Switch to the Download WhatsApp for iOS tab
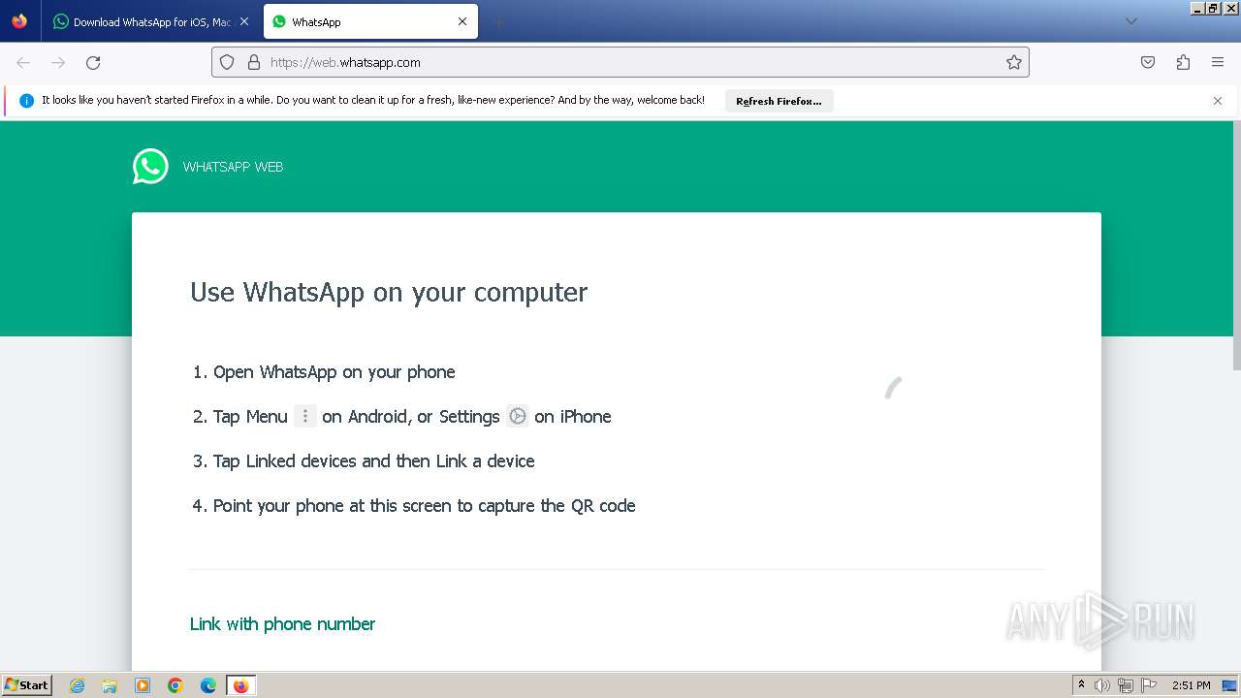The width and height of the screenshot is (1241, 698). 151,21
